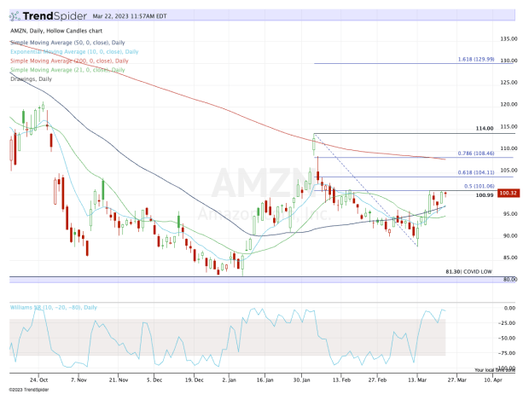Click the 0.5 (101.06) Fibonacci label

click(x=479, y=186)
